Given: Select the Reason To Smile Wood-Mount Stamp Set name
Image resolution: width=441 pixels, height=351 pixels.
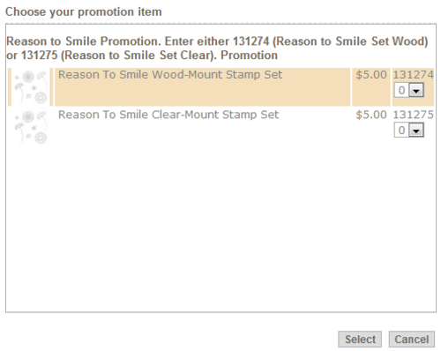Looking at the screenshot, I should click(170, 75).
